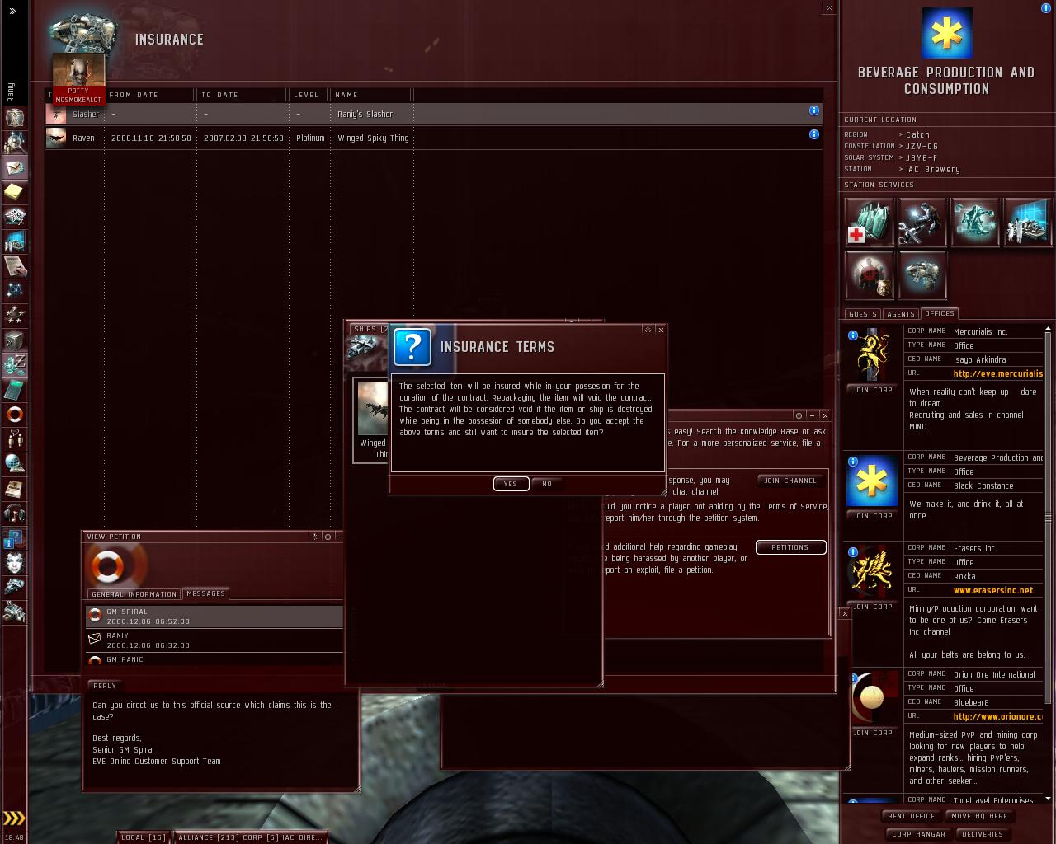The image size is (1056, 844).
Task: Open the two-people chat channels icon
Action: pyautogui.click(x=14, y=439)
